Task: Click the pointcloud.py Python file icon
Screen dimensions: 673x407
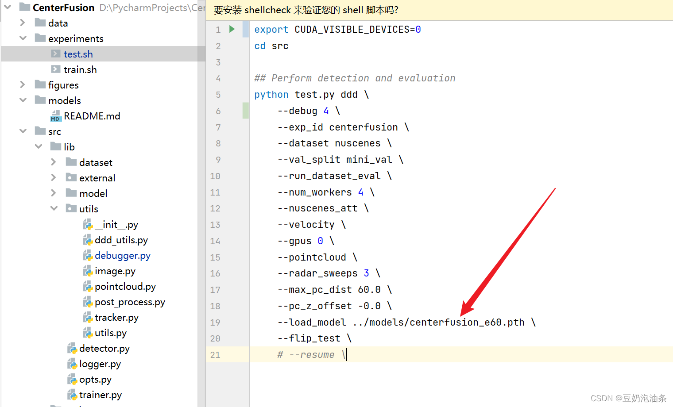Action: point(87,286)
